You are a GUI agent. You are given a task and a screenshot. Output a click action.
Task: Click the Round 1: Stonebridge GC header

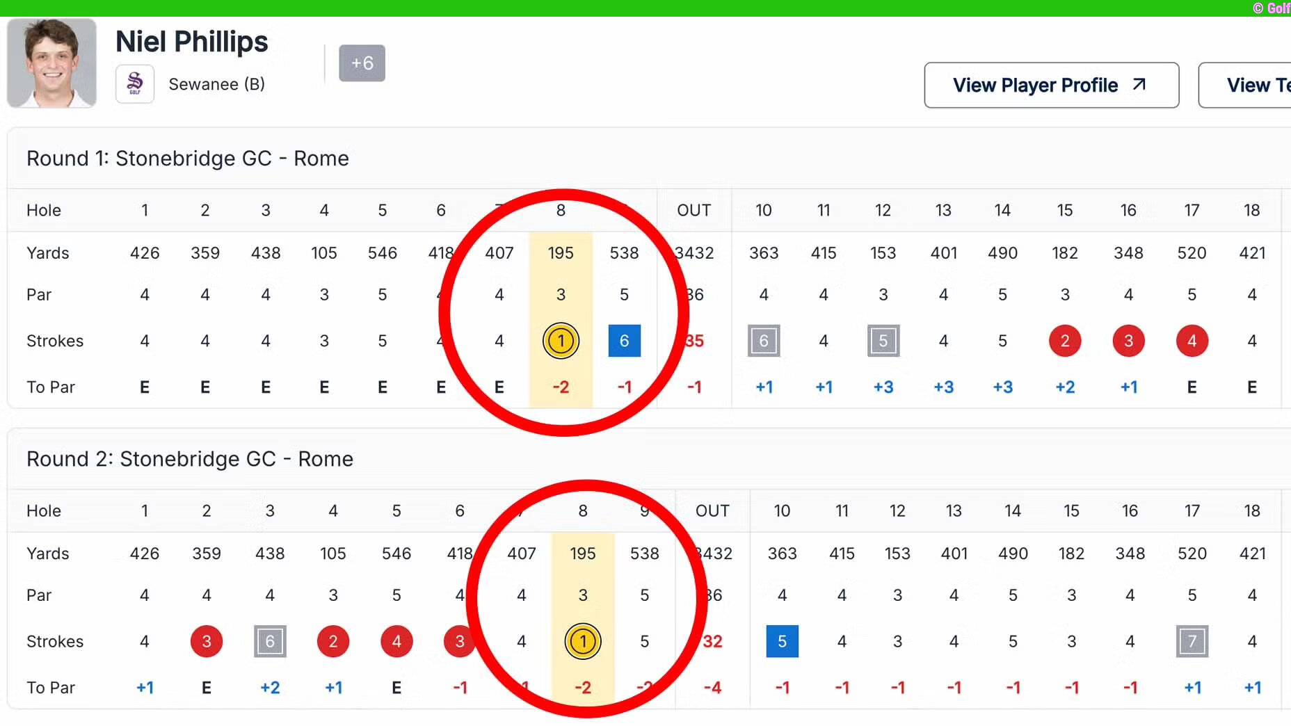(x=188, y=159)
